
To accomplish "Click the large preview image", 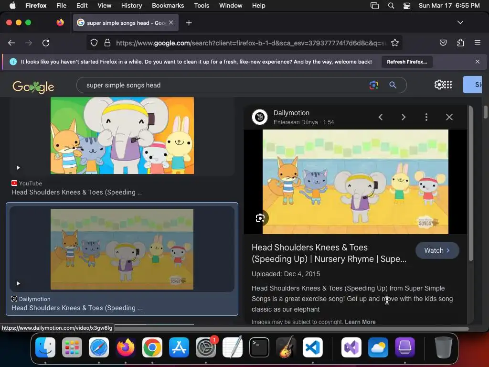I will 355,182.
